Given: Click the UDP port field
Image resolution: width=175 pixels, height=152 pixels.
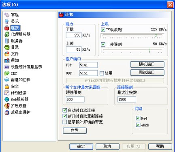Looking at the screenshot, I should (x=88, y=73).
